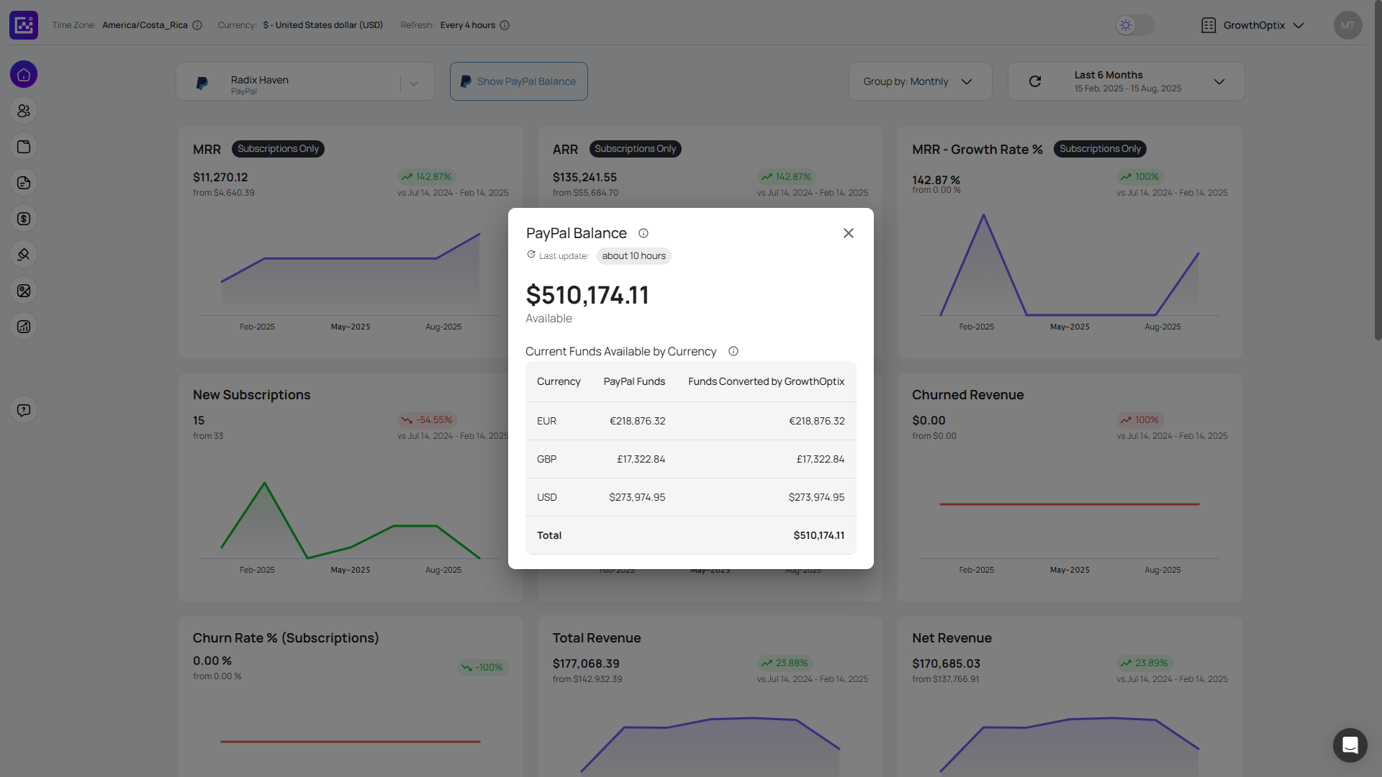This screenshot has height=777, width=1382.
Task: Click the refresh icon near Last update
Action: (531, 255)
